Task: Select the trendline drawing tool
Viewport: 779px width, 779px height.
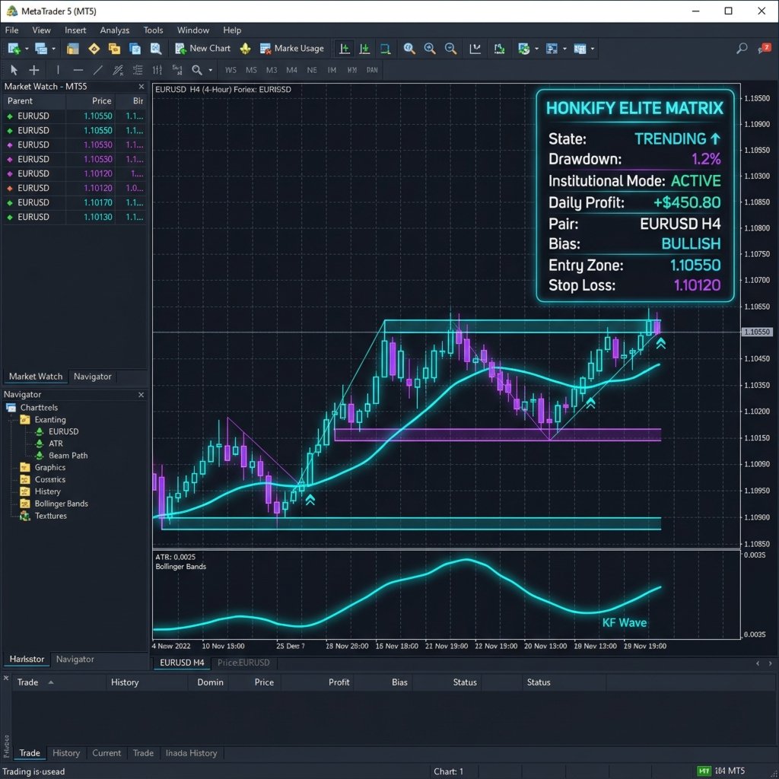Action: click(98, 70)
